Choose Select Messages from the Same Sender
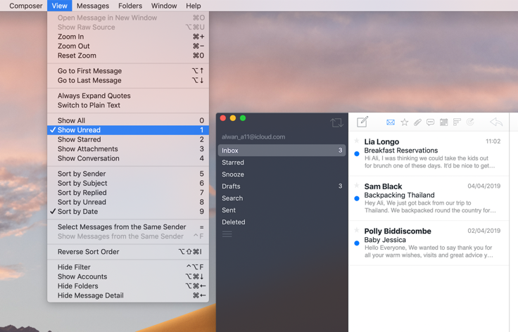The width and height of the screenshot is (518, 332). (x=128, y=227)
